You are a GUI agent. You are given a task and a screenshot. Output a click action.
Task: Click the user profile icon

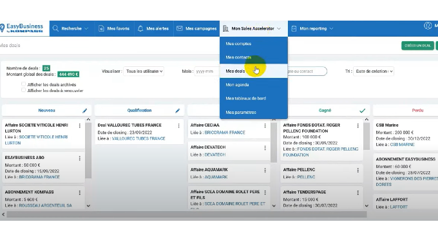(428, 26)
